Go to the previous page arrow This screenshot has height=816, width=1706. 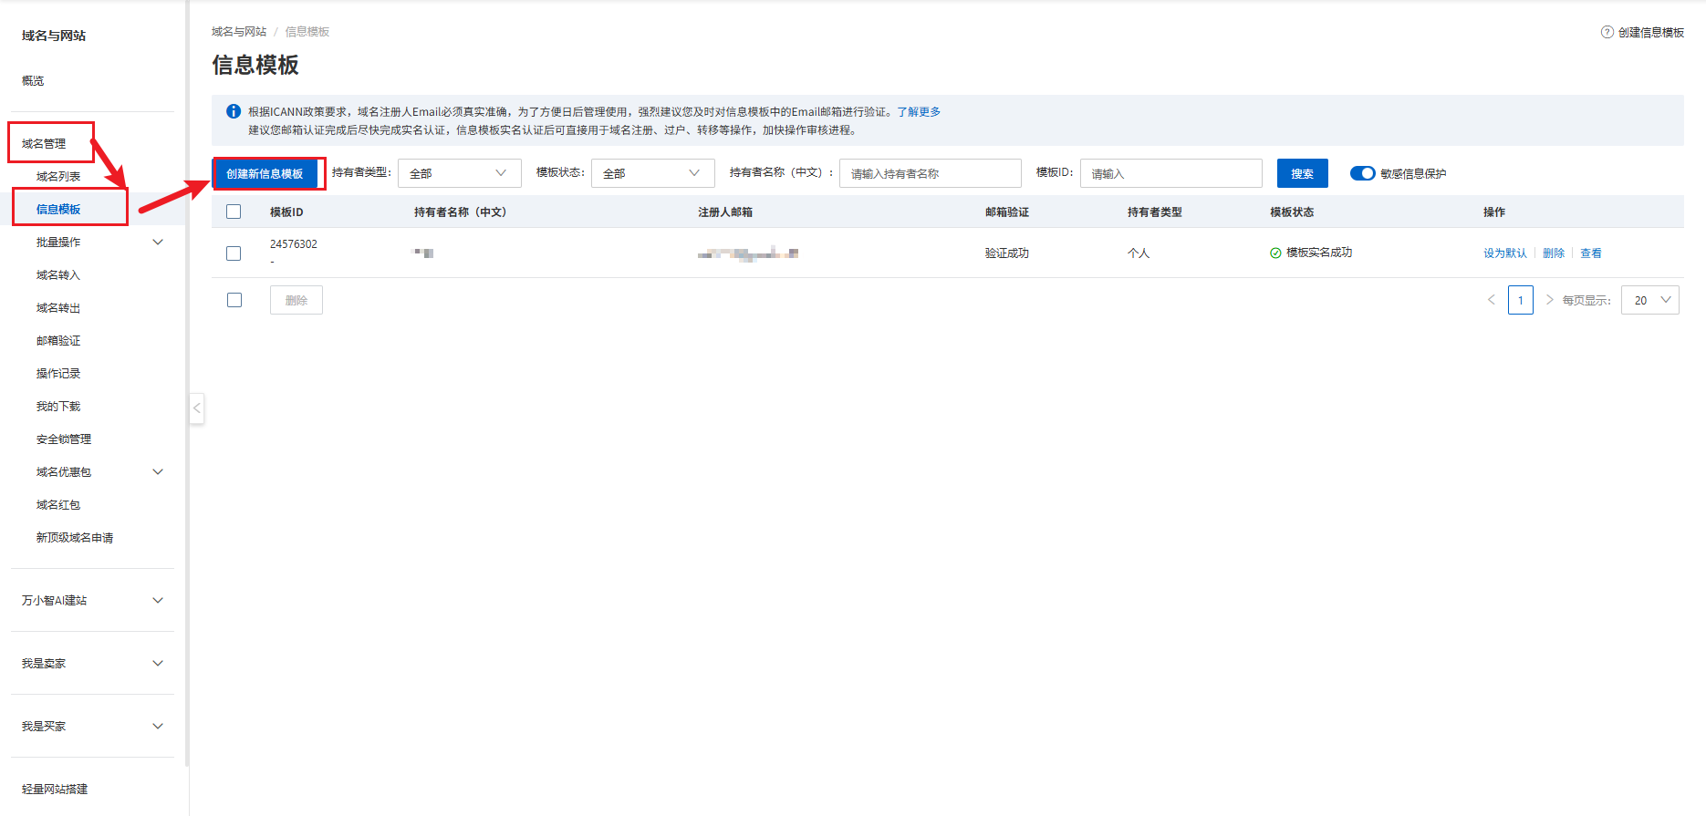click(1492, 300)
